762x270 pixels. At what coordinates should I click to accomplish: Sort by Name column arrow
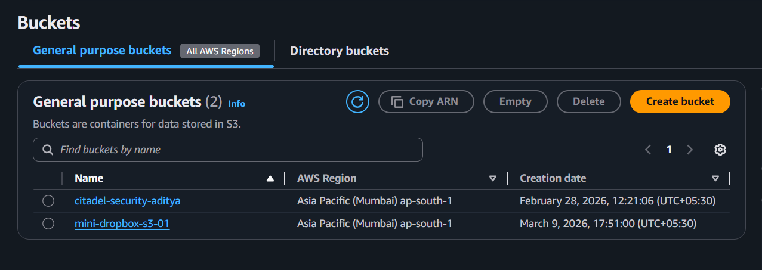pos(270,178)
